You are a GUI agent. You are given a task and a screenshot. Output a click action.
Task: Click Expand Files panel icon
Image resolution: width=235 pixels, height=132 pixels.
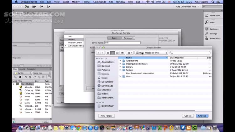click(49, 77)
